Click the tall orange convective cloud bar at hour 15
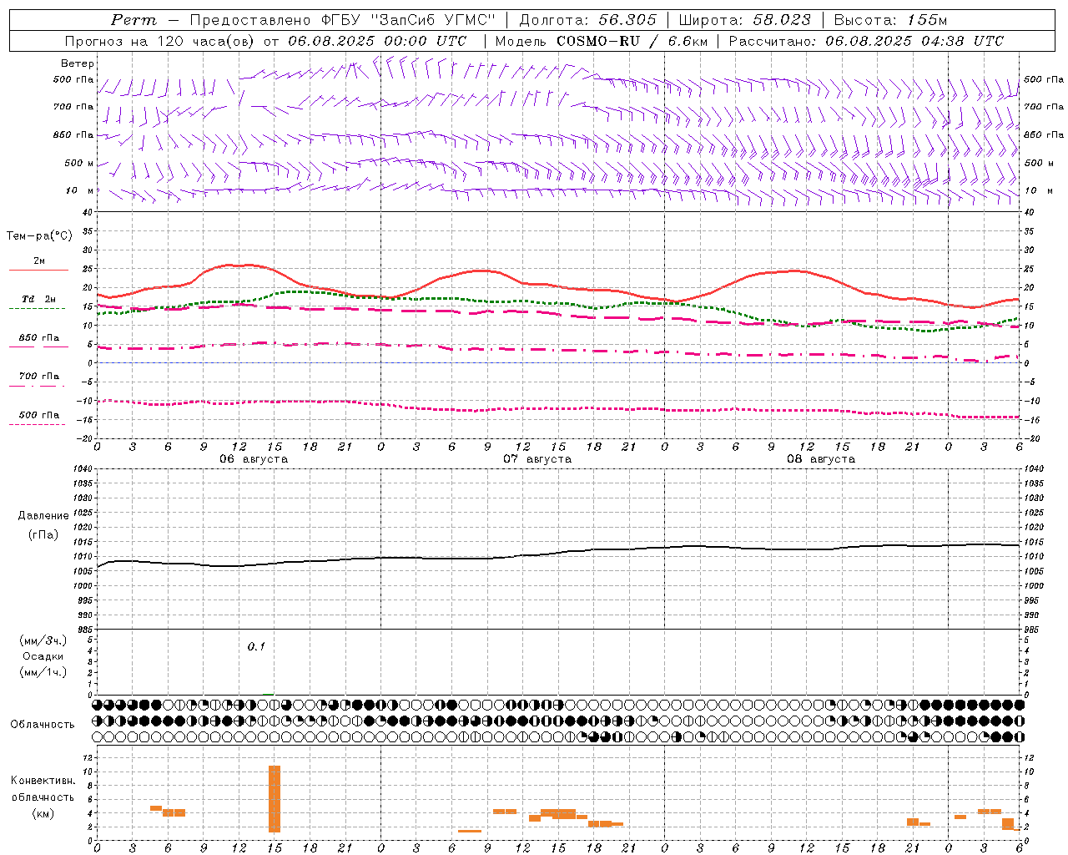Screen dimensions: 1068x855 [275, 799]
